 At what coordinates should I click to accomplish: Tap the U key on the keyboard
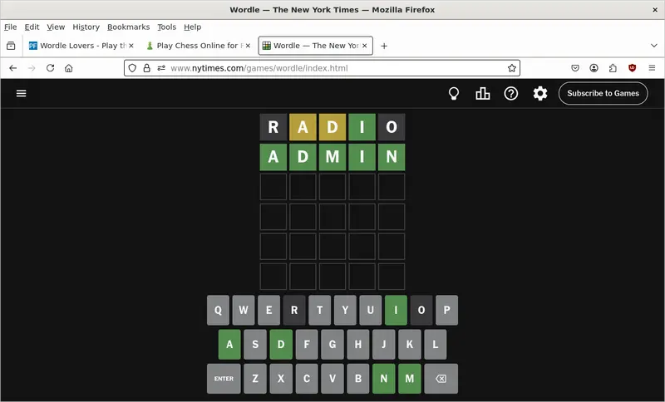371,310
